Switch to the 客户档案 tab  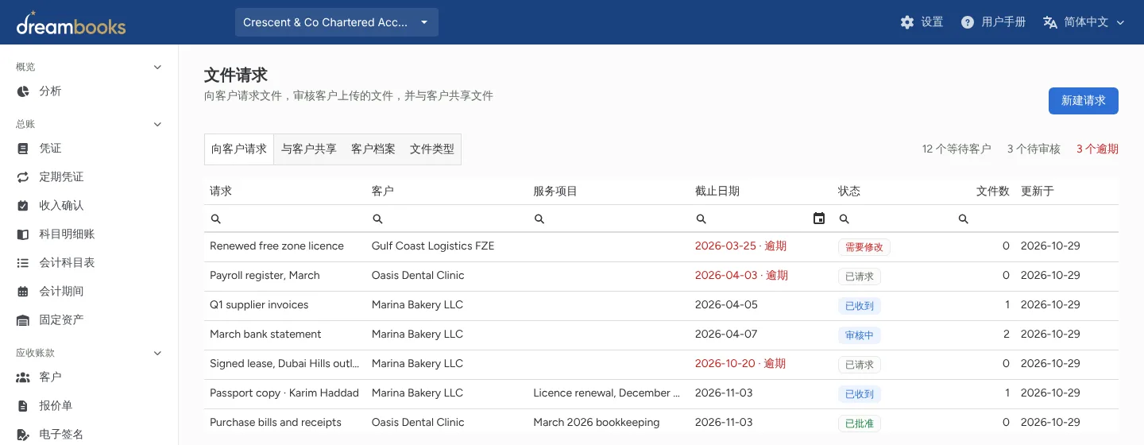point(373,149)
